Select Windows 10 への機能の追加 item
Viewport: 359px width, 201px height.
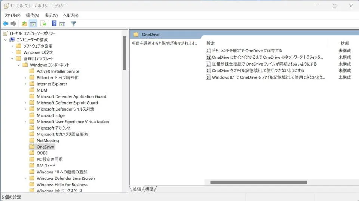coord(62,172)
